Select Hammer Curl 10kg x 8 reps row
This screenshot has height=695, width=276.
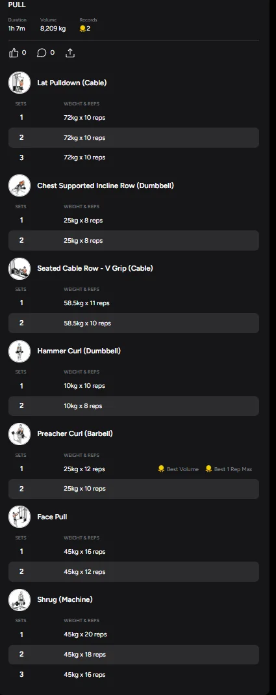(134, 406)
